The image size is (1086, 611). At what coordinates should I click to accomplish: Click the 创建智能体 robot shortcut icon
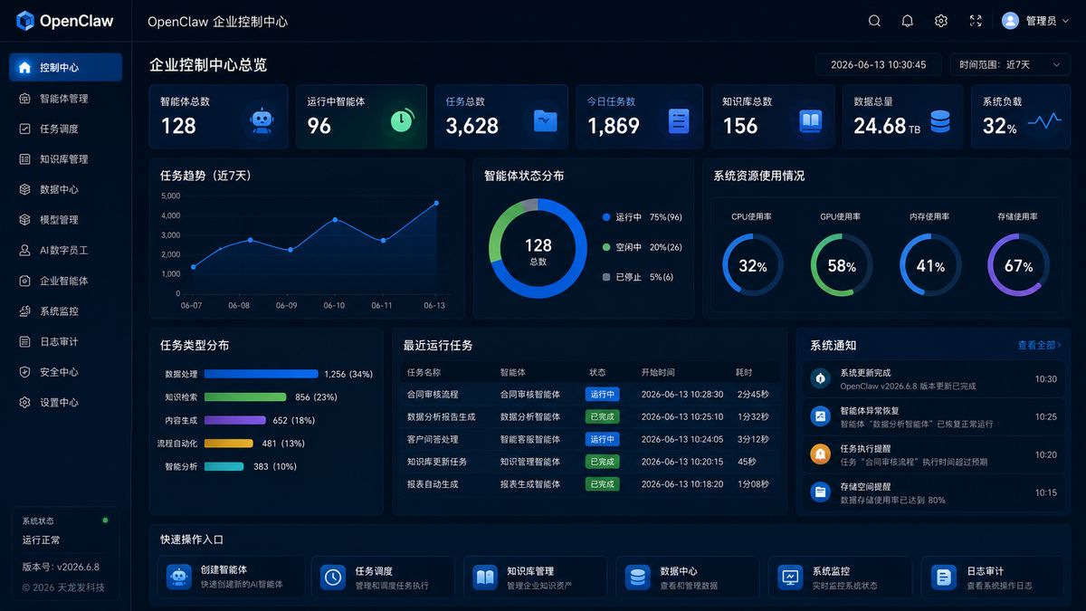point(179,577)
